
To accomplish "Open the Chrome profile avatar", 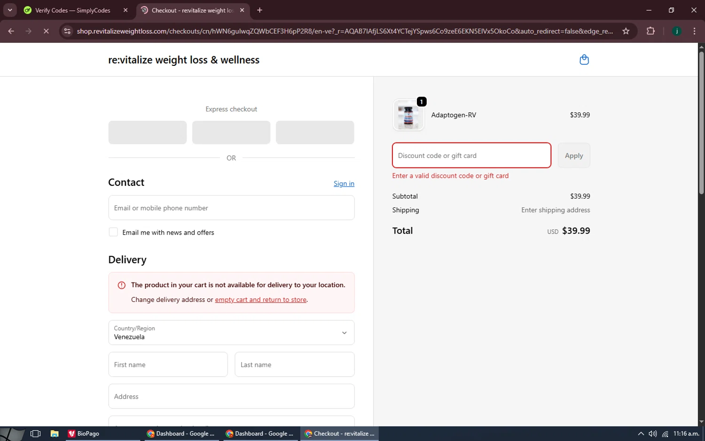I will (677, 31).
